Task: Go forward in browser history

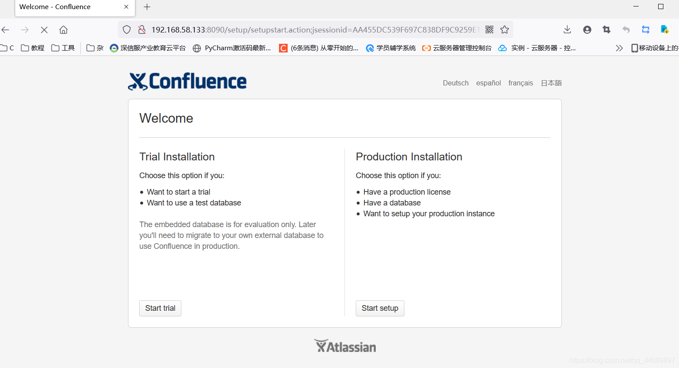Action: tap(25, 30)
